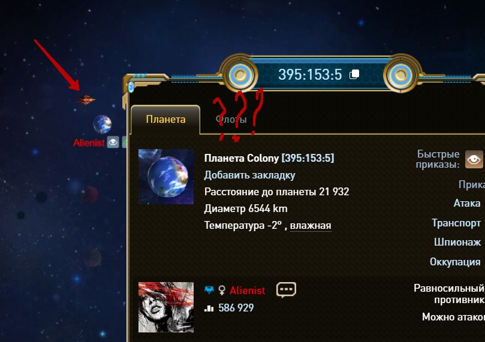
Task: Switch to the Флоты tab
Action: (231, 119)
